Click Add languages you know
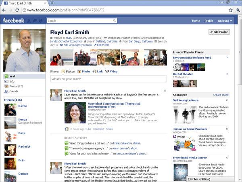This screenshot has width=242, height=182. click(78, 45)
